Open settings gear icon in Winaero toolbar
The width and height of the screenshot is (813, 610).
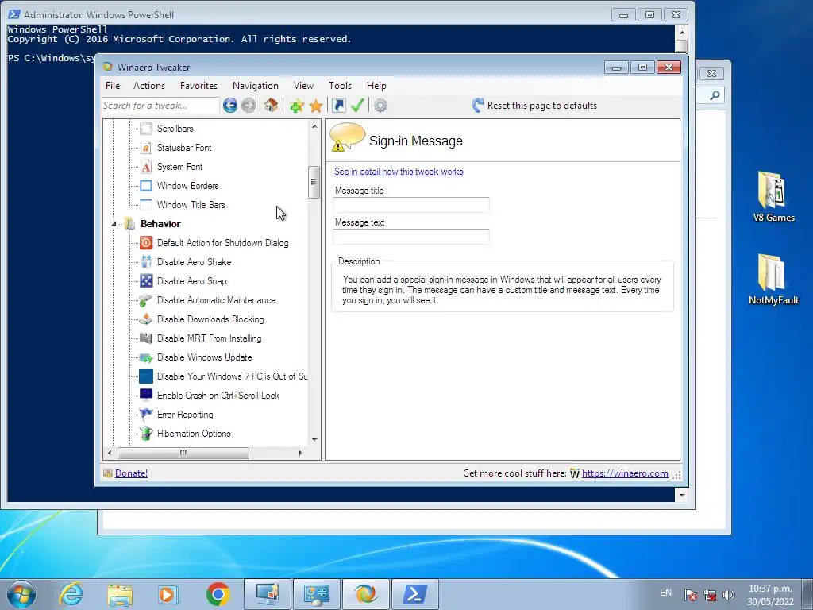pyautogui.click(x=380, y=106)
